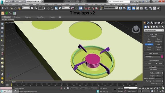Click the Render Production teapot icon
The width and height of the screenshot is (165, 93).
(158, 8)
